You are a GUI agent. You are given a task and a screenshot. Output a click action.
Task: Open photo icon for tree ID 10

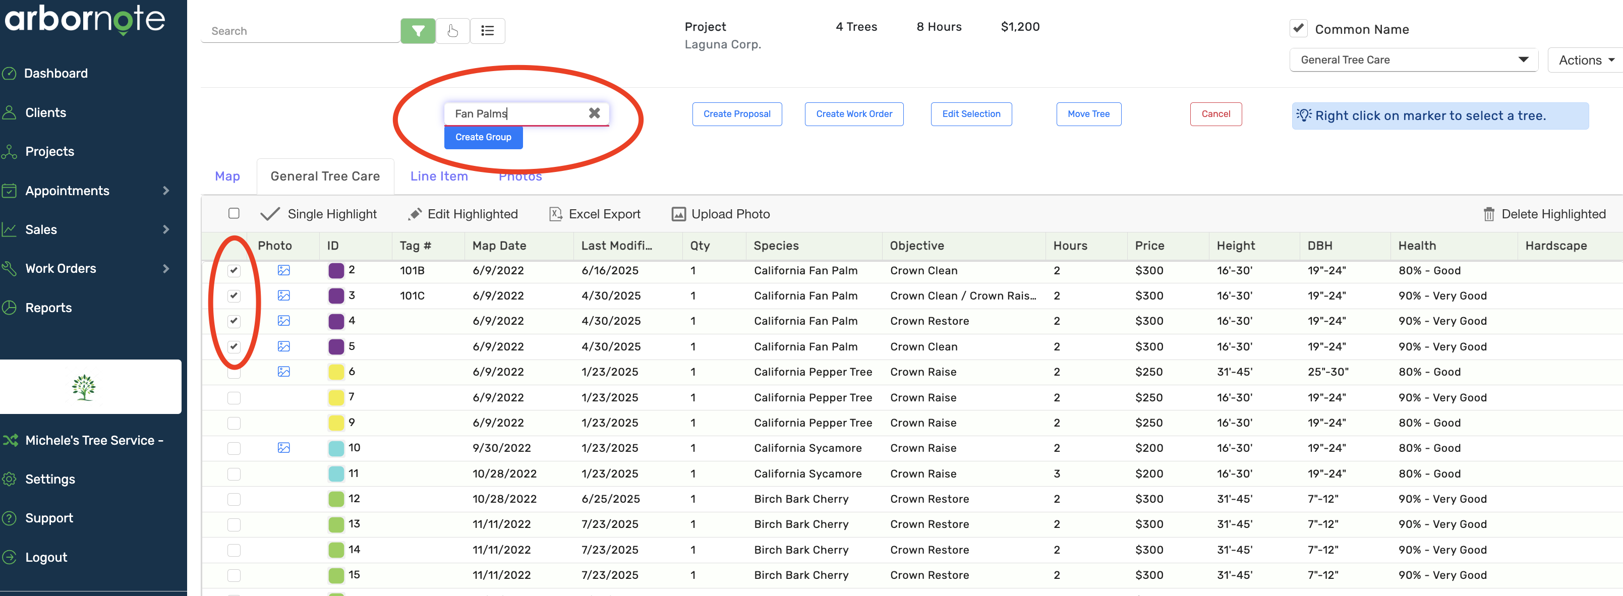pyautogui.click(x=283, y=448)
